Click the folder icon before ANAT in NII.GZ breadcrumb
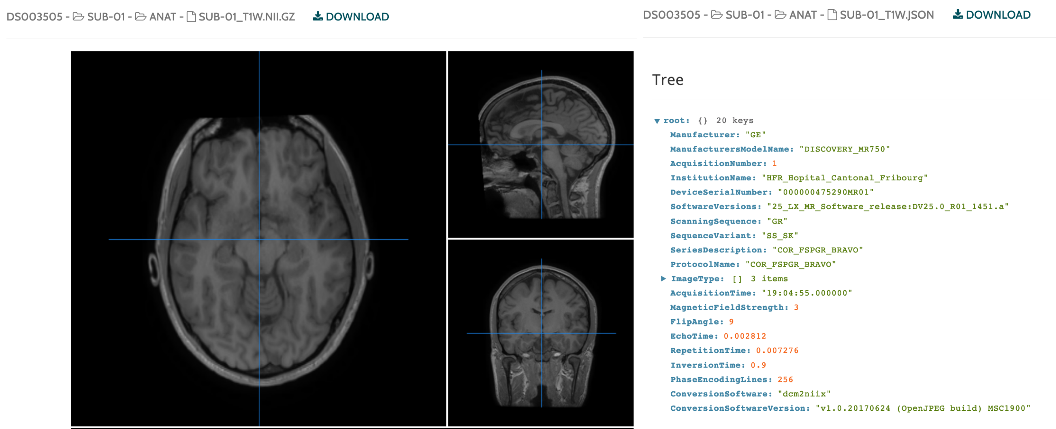 [x=141, y=16]
